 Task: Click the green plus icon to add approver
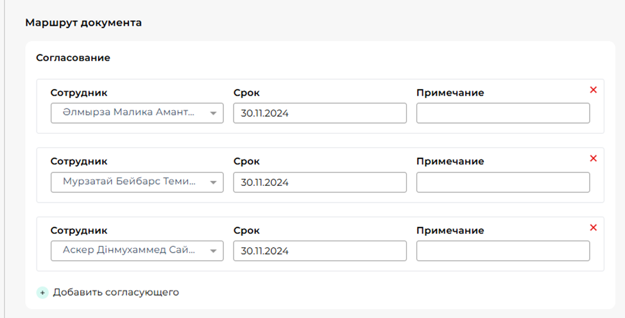(x=42, y=292)
